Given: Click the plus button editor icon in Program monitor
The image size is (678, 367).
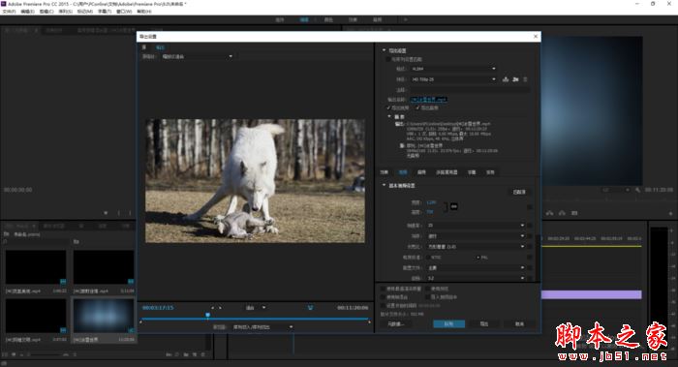Looking at the screenshot, I should click(x=670, y=213).
